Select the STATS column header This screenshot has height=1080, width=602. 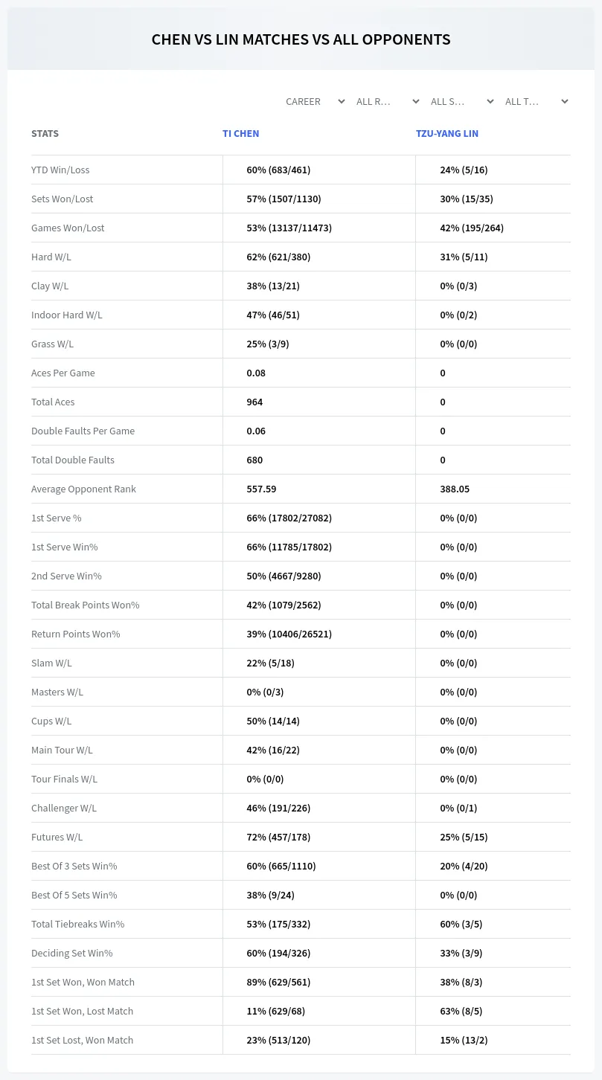45,134
